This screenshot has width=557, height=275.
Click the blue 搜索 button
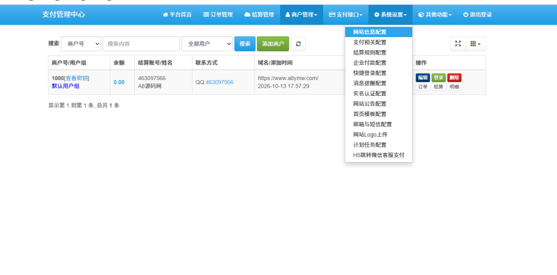point(245,44)
